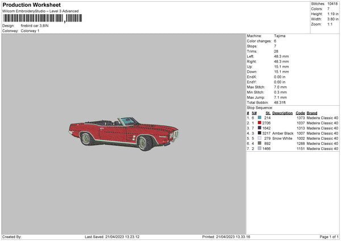Click the 'Printed: 21/04/2023' footer text
Viewport: 341px width, 241px height.
pyautogui.click(x=226, y=236)
